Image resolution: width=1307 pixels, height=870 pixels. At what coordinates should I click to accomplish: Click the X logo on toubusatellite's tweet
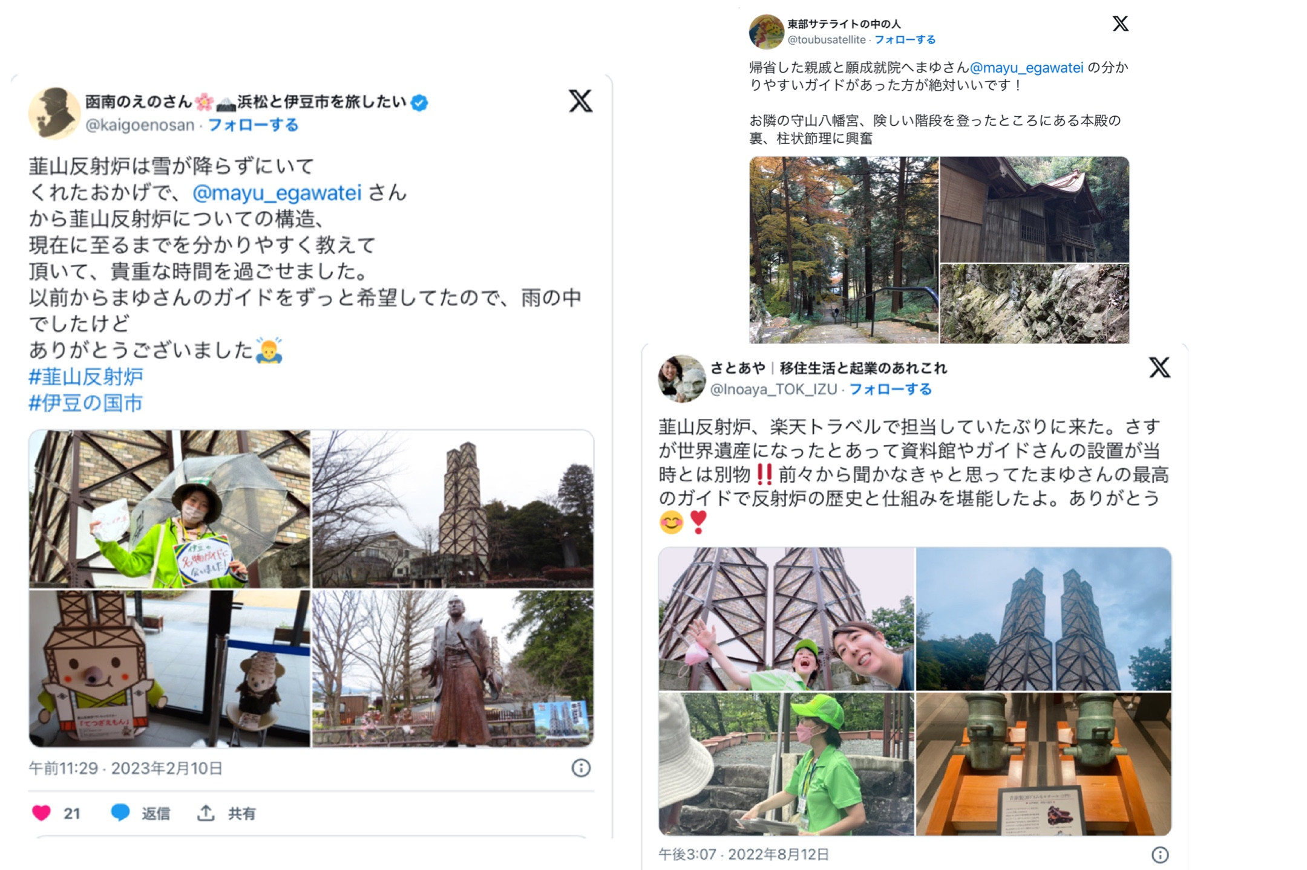tap(1120, 24)
